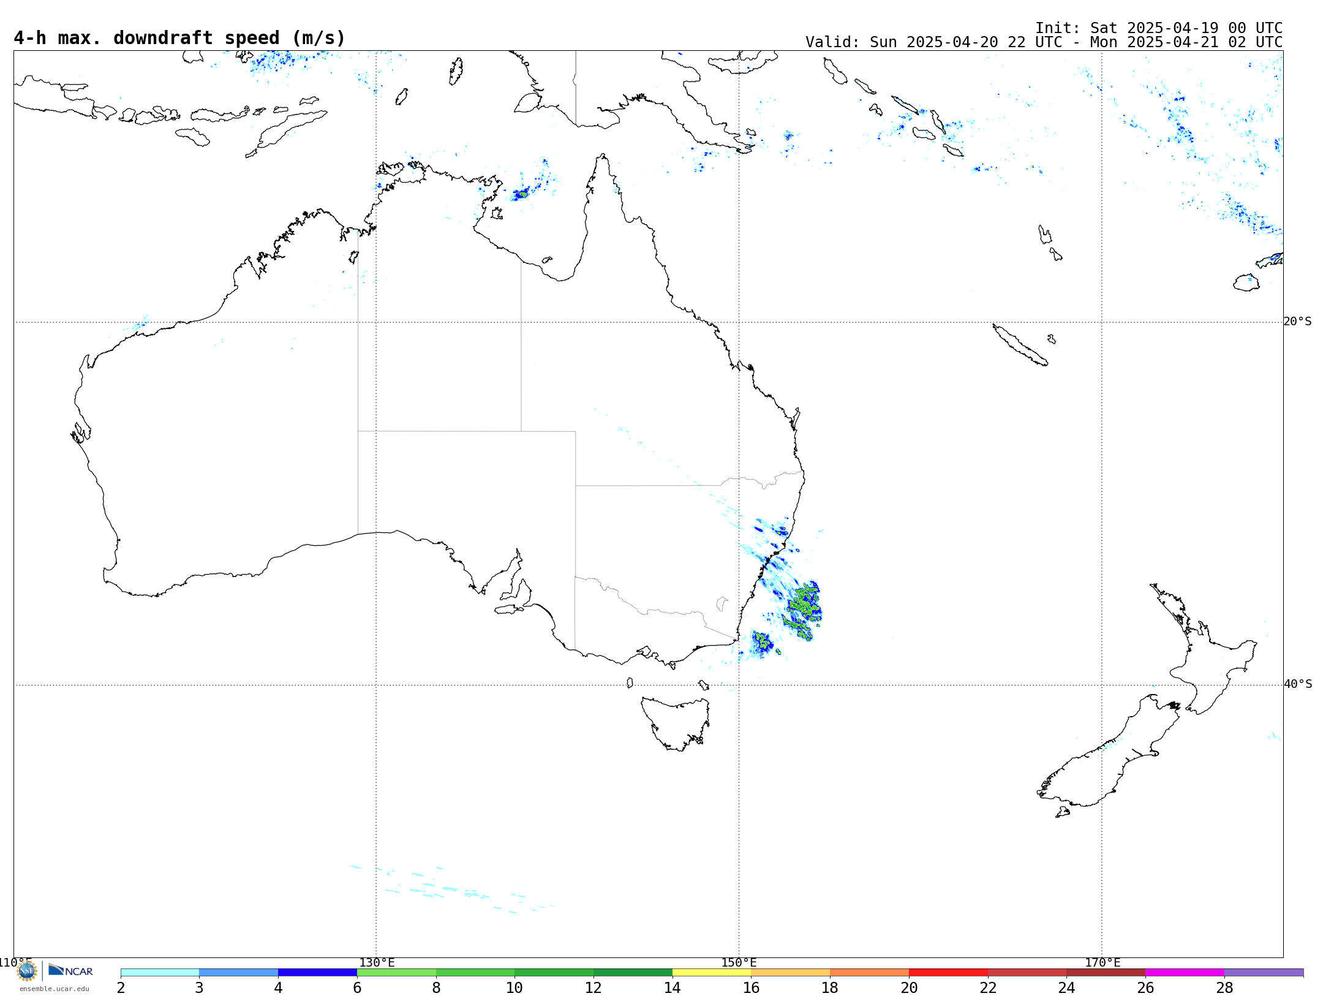Click the colorbar tick label 2
This screenshot has width=1323, height=996.
121,988
